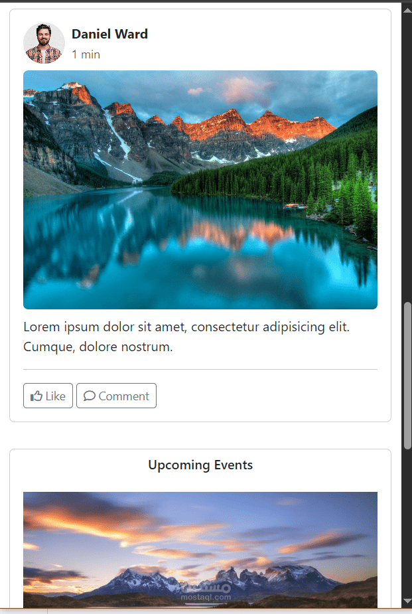This screenshot has height=614, width=412.
Task: Open the Upcoming Events sunset mountain image
Action: click(200, 550)
